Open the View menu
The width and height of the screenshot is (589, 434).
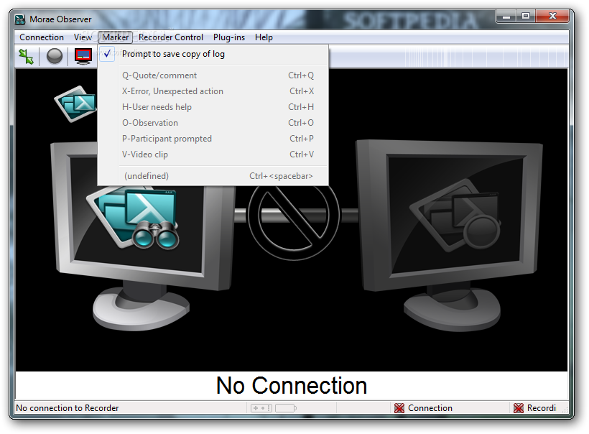[83, 37]
